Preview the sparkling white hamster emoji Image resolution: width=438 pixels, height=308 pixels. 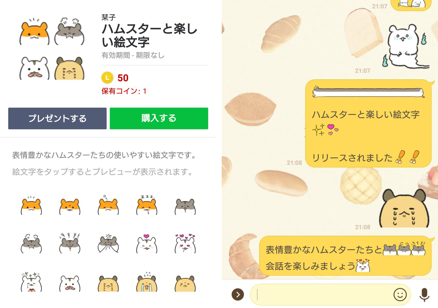(31, 282)
